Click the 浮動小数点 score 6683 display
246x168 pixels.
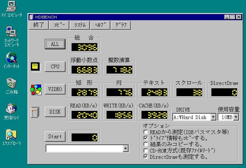[x=84, y=70]
